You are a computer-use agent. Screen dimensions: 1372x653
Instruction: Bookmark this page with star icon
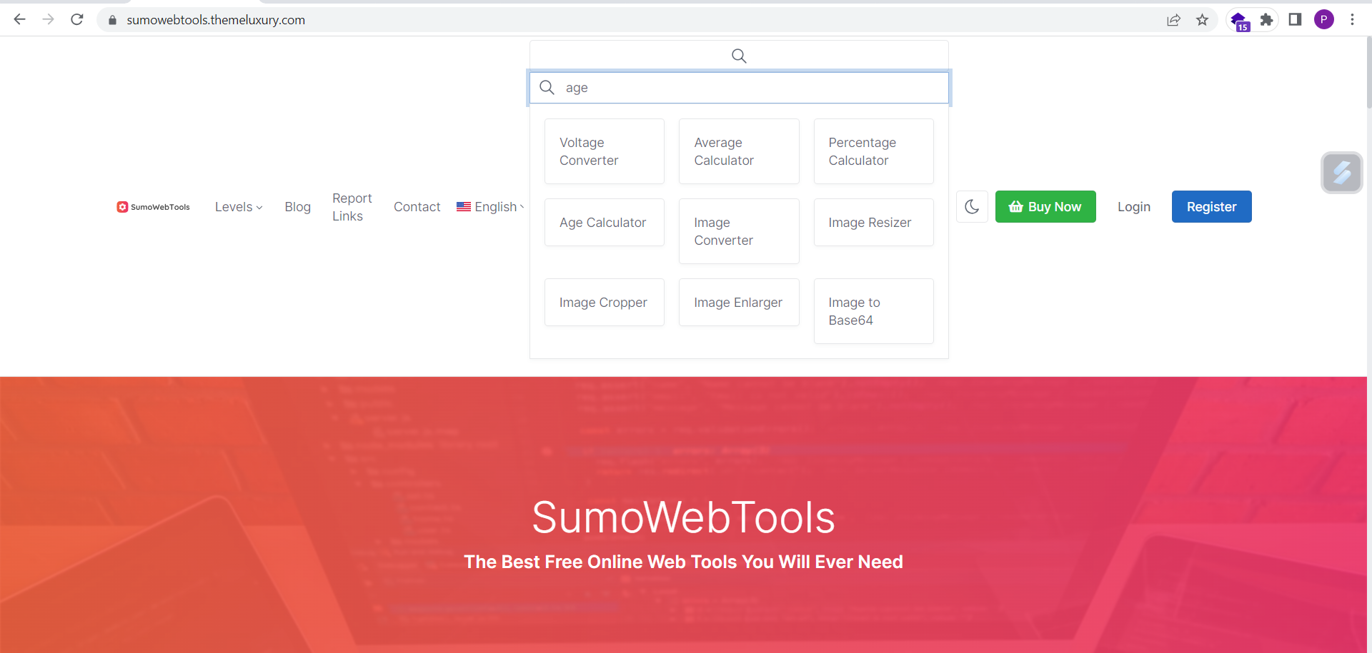(1202, 20)
